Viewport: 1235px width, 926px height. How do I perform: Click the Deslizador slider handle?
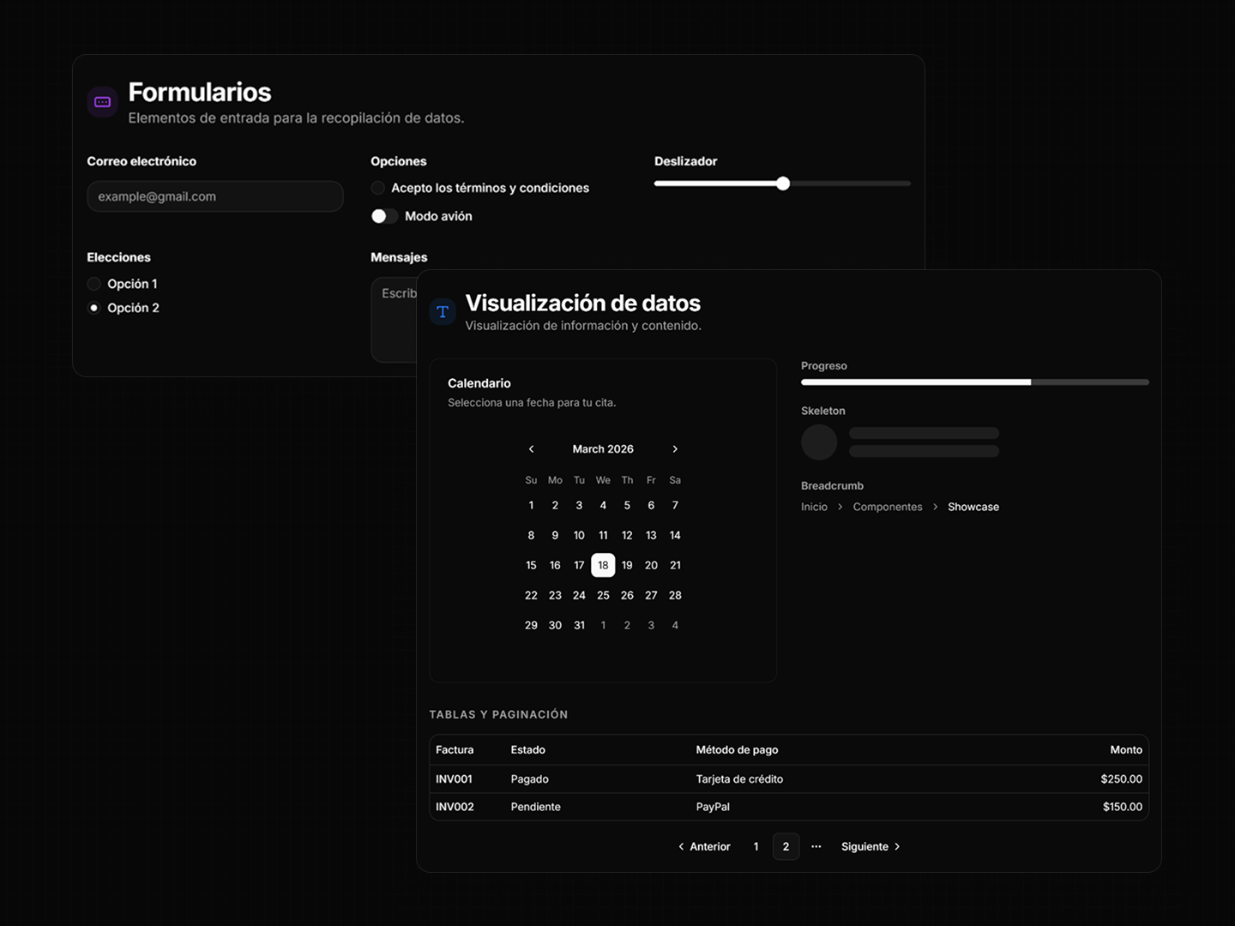coord(783,183)
